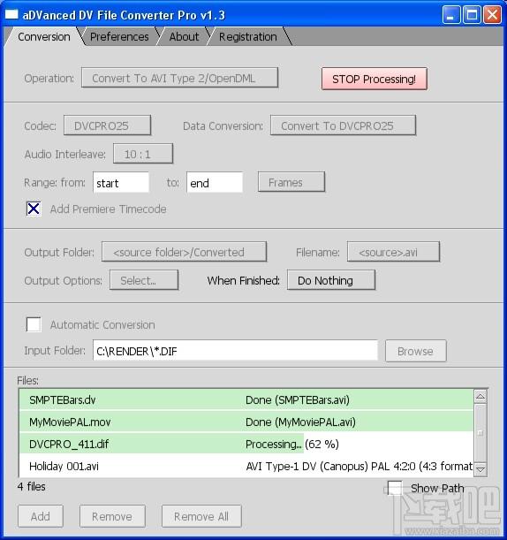This screenshot has height=540, width=507.
Task: Click the Input Folder path field
Action: (x=235, y=351)
